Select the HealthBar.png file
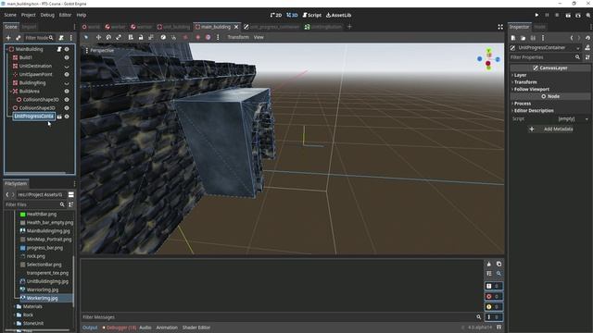The width and height of the screenshot is (593, 333). 42,214
